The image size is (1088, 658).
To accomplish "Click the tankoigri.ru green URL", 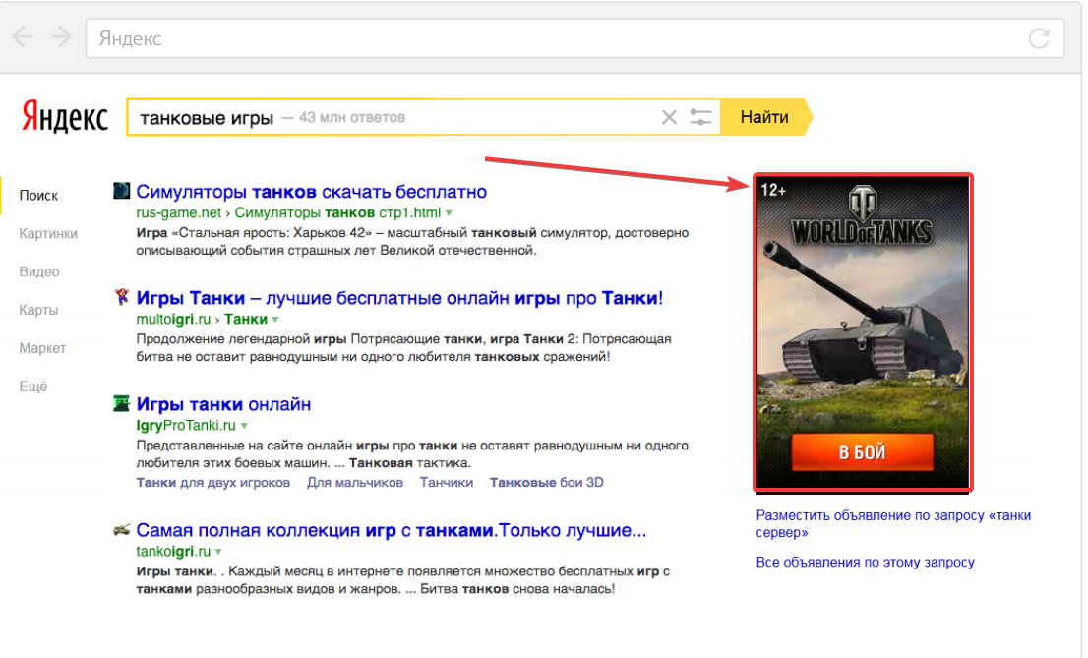I will pos(173,552).
